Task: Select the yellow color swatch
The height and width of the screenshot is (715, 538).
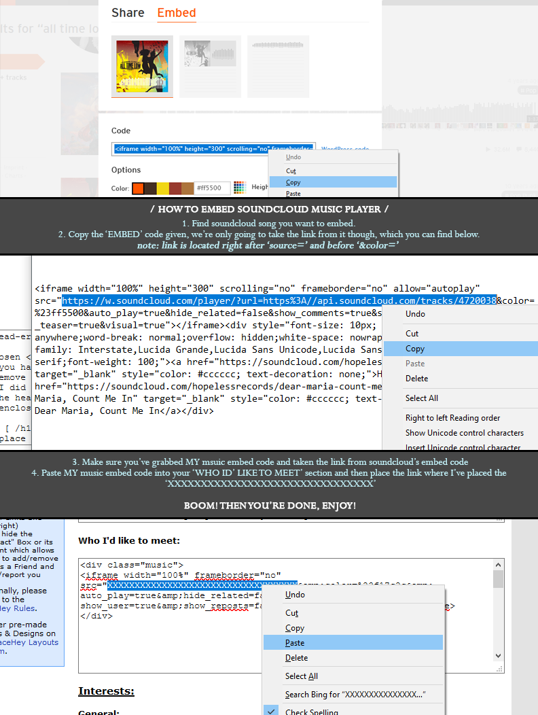Action: coord(163,188)
